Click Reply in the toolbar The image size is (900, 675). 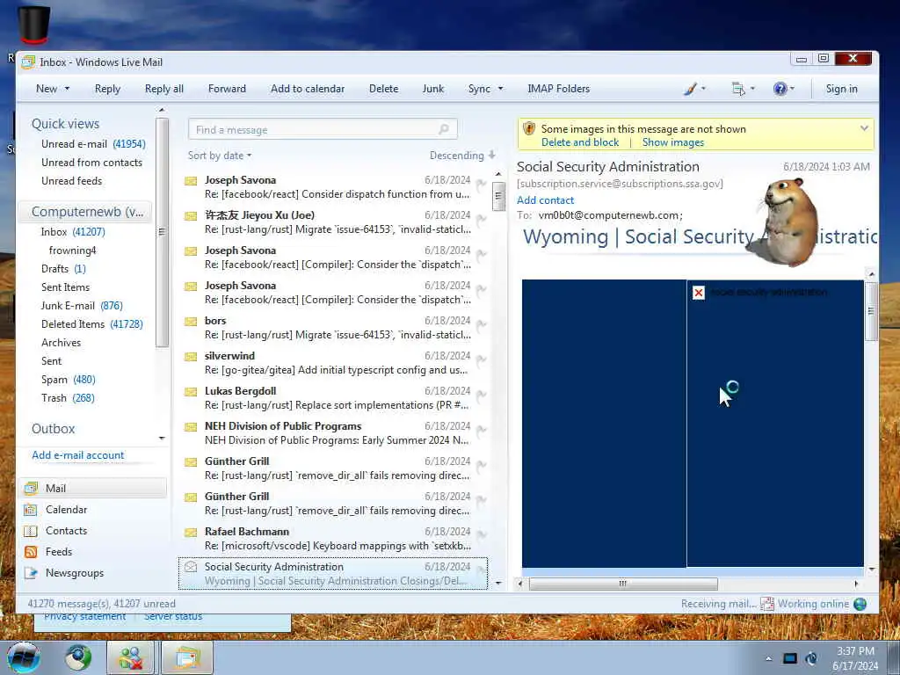tap(107, 89)
